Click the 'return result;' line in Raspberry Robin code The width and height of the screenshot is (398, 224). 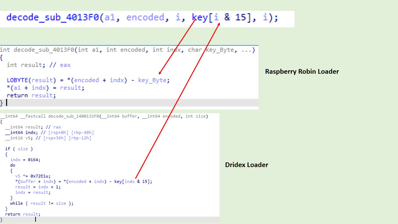coord(31,96)
